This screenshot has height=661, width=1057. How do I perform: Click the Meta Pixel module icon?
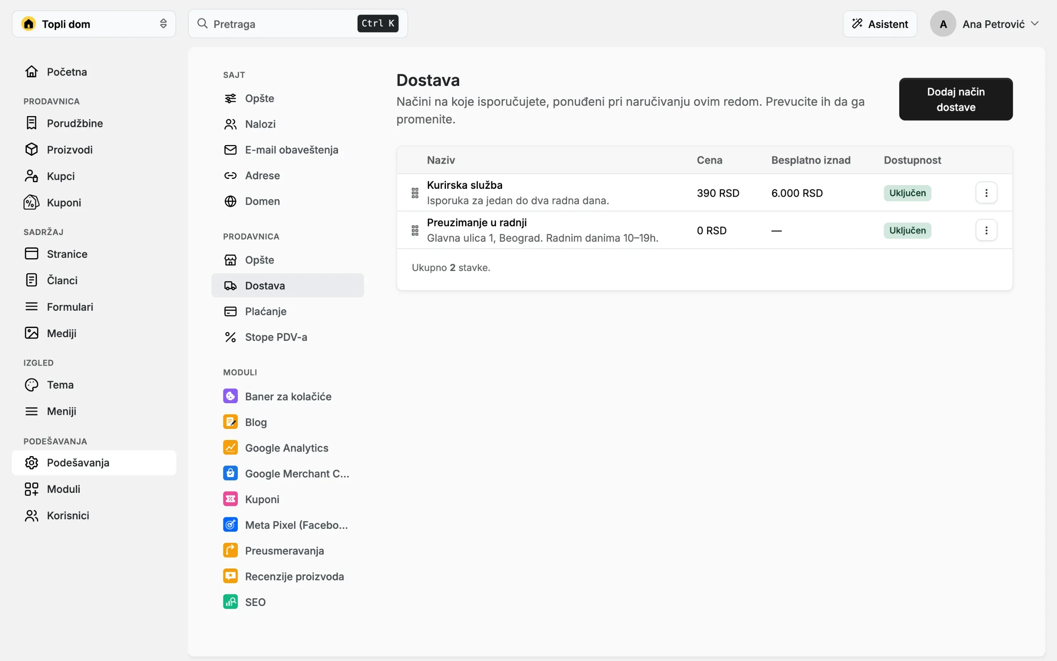click(x=230, y=525)
